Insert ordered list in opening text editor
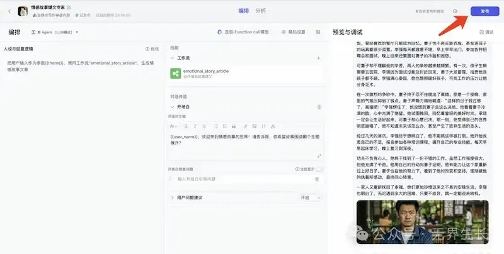 tap(216, 126)
